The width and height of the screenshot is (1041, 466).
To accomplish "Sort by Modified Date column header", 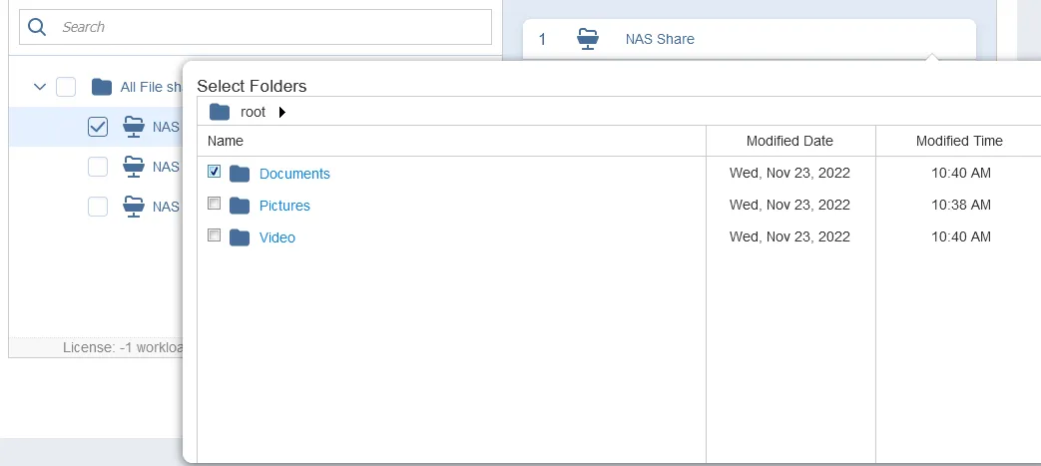I will coord(789,141).
